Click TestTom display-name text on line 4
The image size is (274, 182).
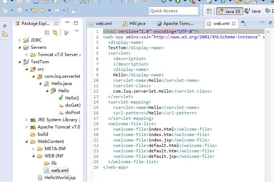point(117,48)
